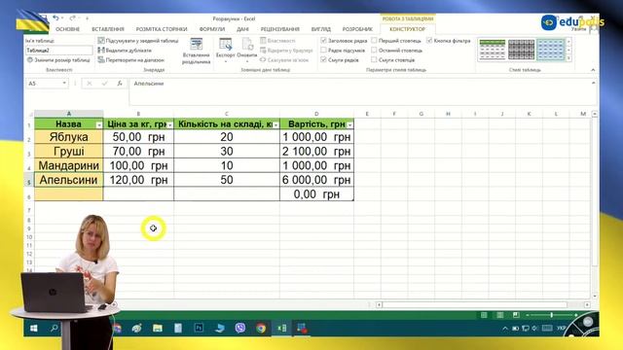Show hidden system tray icons
The height and width of the screenshot is (350, 623).
tap(504, 329)
